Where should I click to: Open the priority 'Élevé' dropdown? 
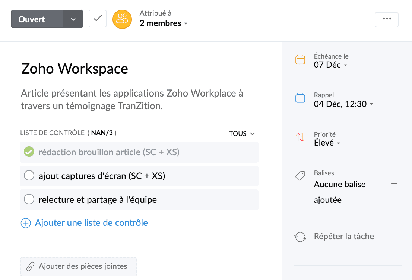pyautogui.click(x=327, y=143)
